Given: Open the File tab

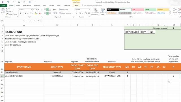Looking at the screenshot, I should point(4,5).
